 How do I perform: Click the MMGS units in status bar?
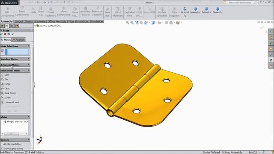253,152
